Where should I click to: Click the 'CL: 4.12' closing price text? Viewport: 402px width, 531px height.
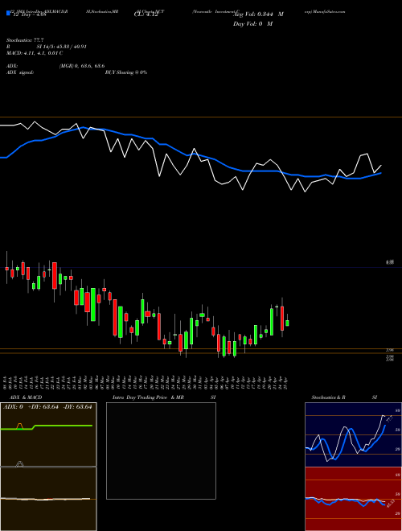(146, 14)
